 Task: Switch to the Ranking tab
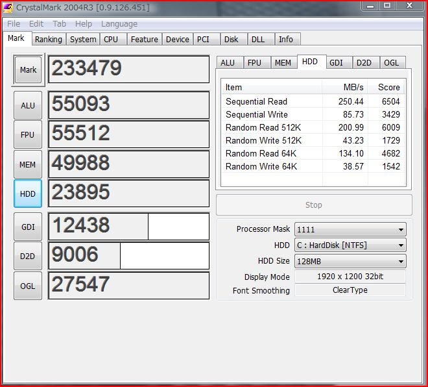coord(49,40)
